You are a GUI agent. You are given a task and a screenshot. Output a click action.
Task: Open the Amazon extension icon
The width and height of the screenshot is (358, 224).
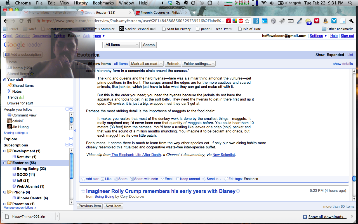(325, 21)
